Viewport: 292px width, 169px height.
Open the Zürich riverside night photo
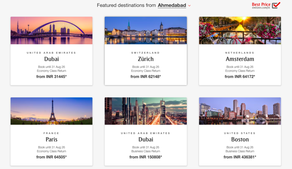(146, 31)
